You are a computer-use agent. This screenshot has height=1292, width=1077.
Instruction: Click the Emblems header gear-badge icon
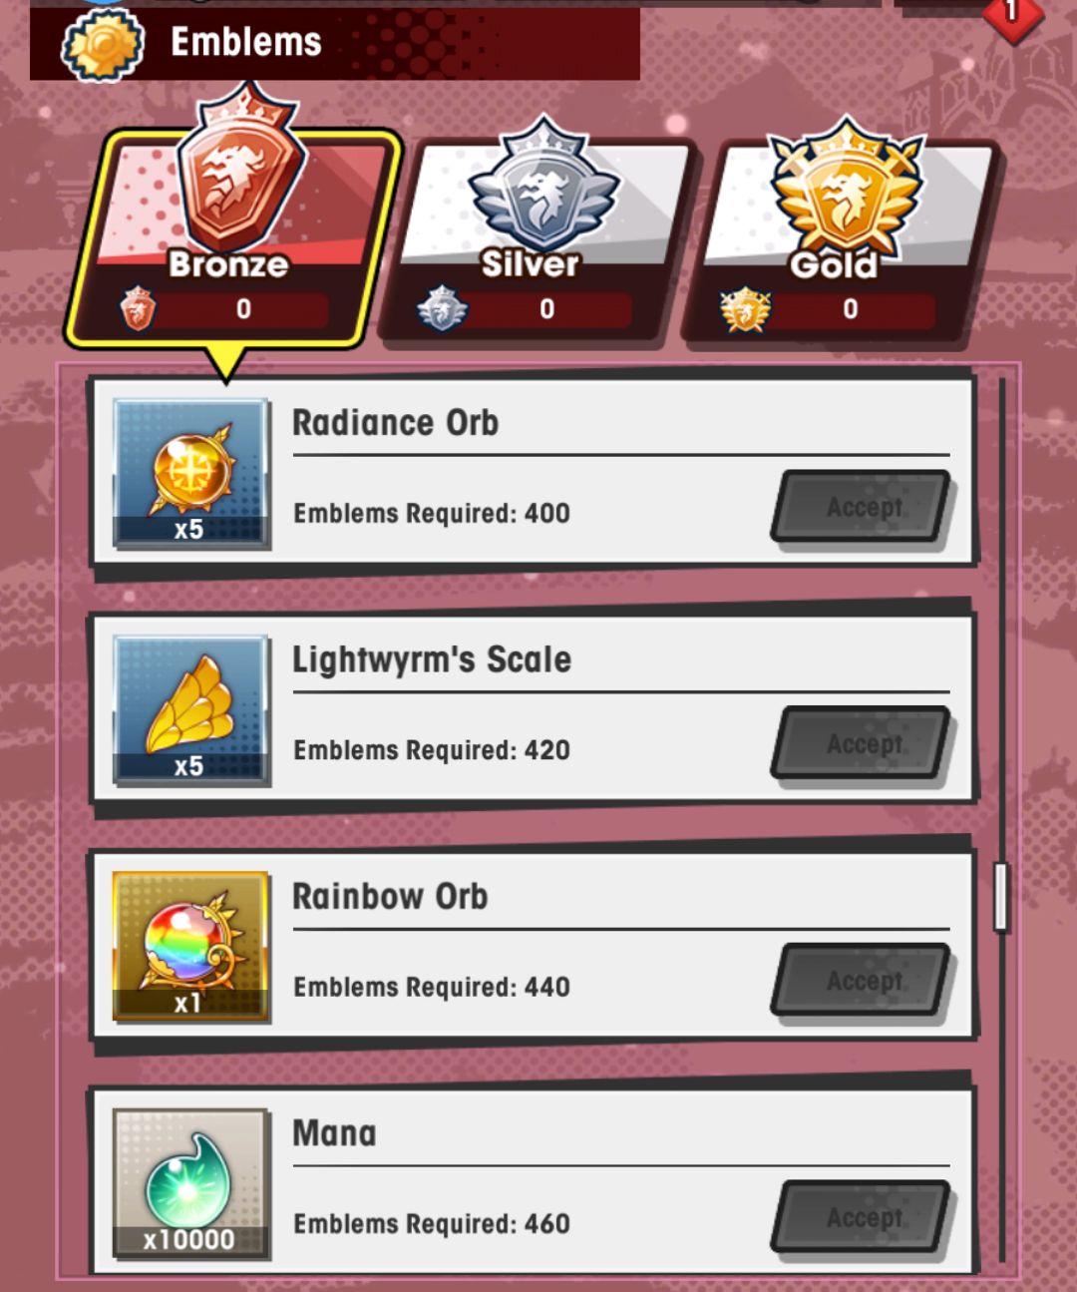[x=103, y=44]
